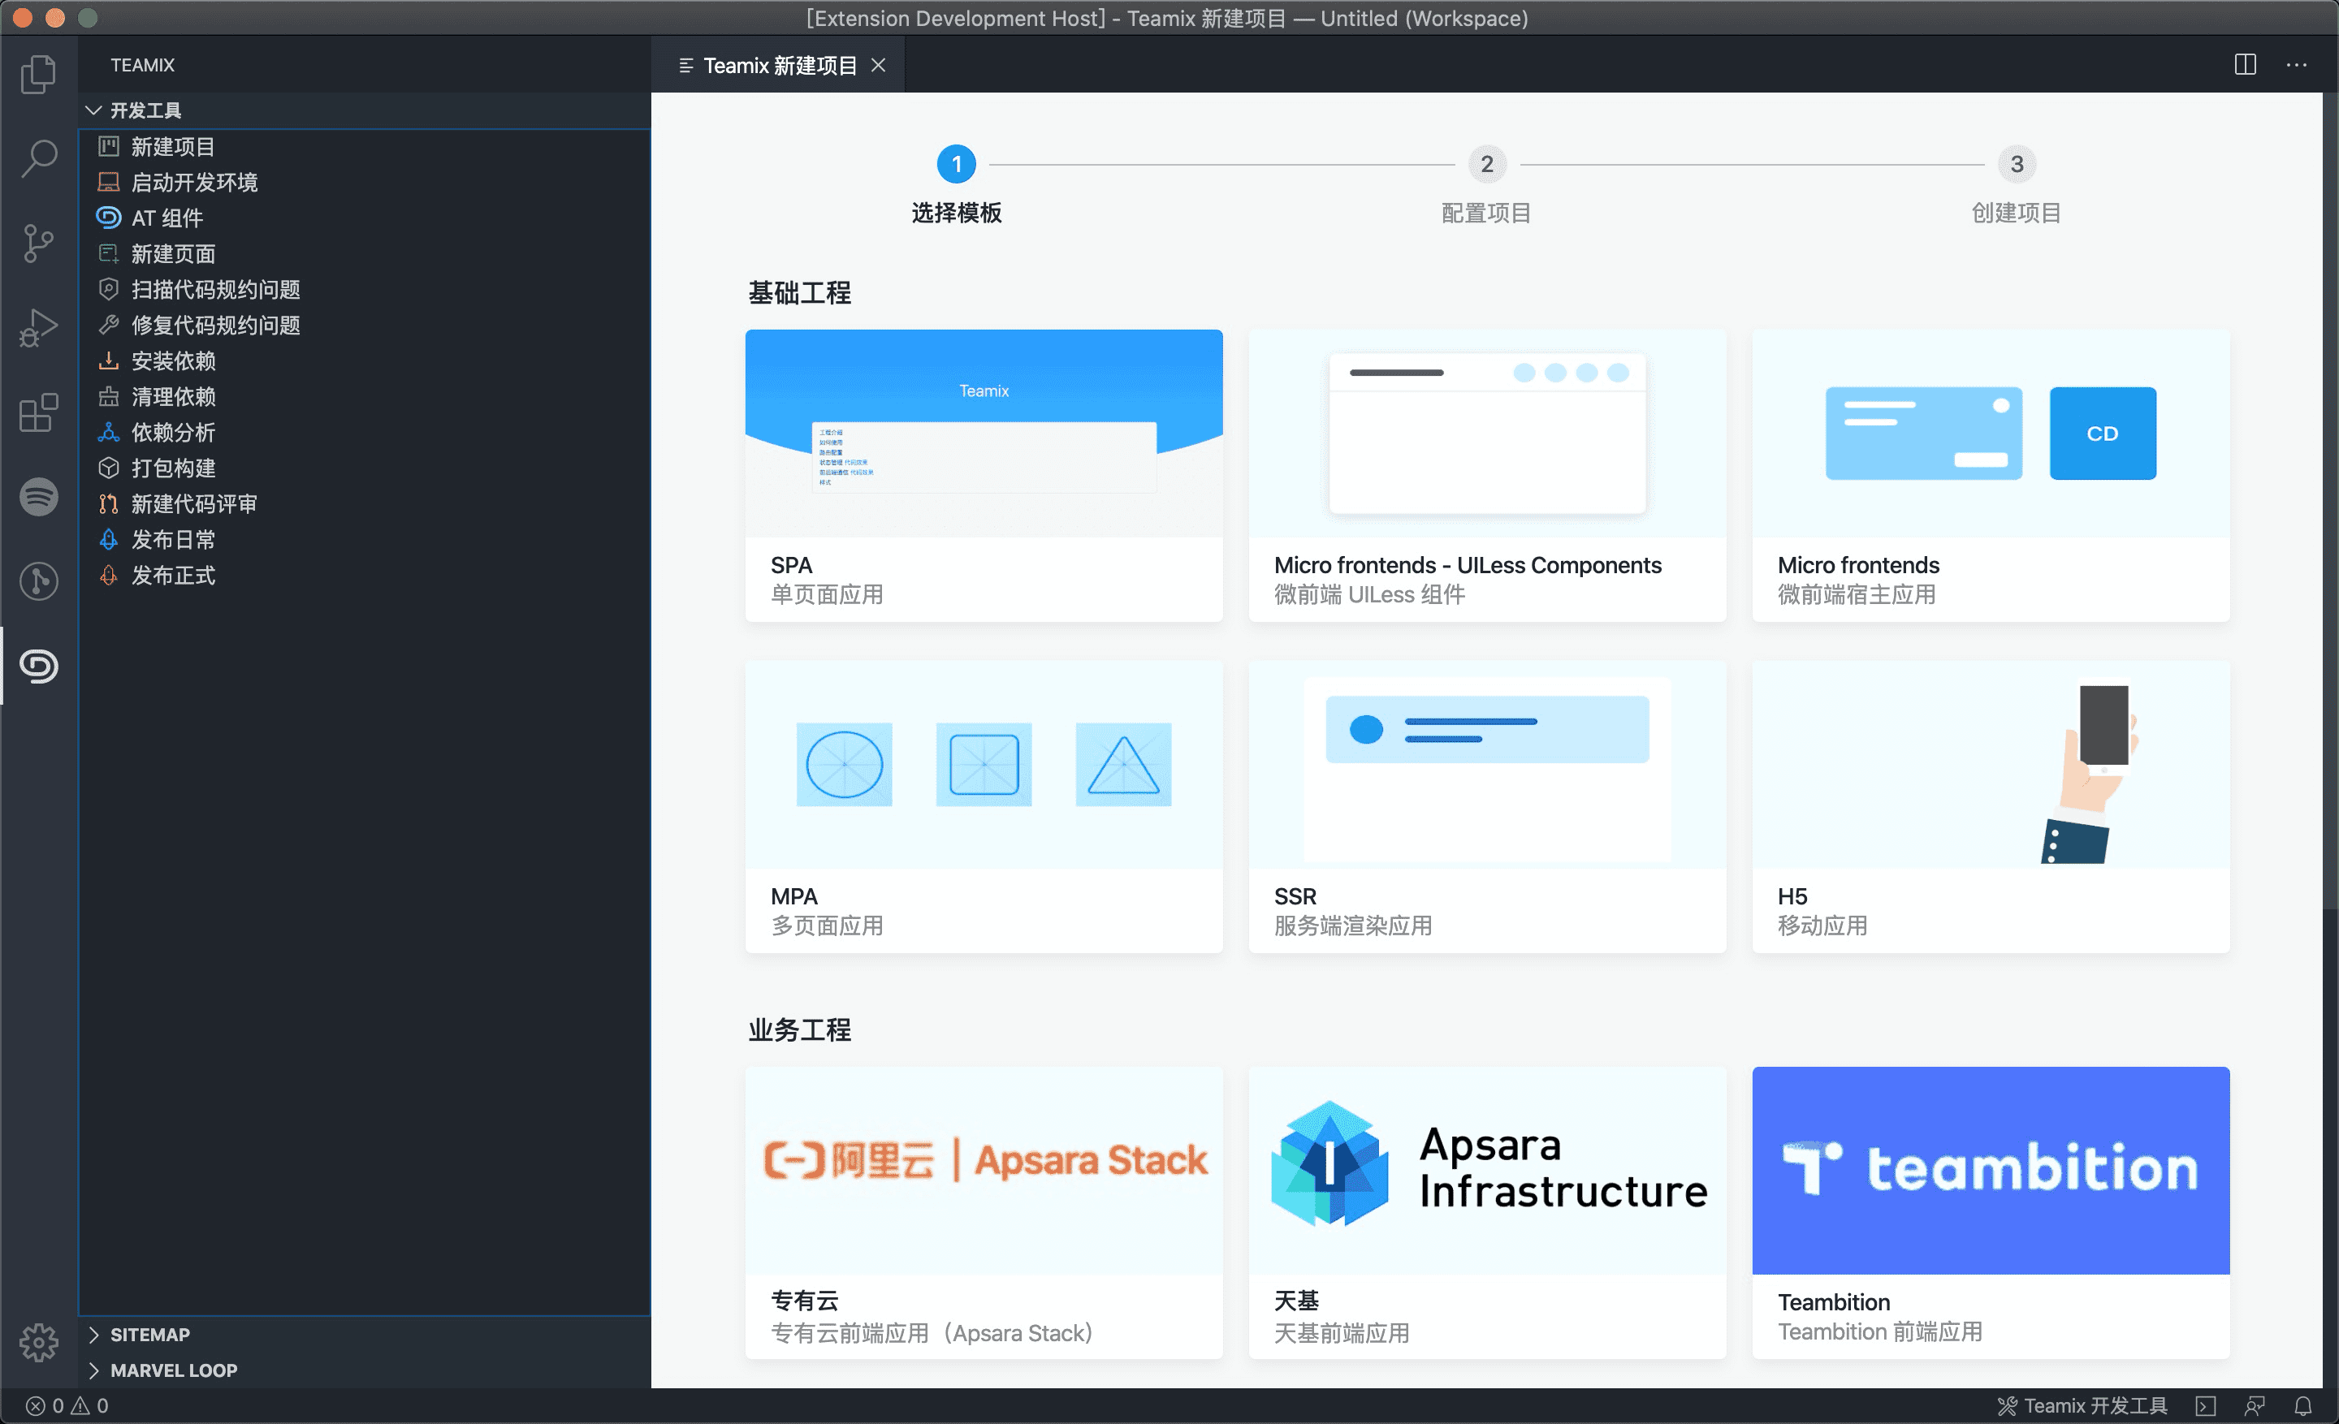Image resolution: width=2339 pixels, height=1424 pixels.
Task: Click the terminal icon in status bar
Action: tap(2205, 1406)
